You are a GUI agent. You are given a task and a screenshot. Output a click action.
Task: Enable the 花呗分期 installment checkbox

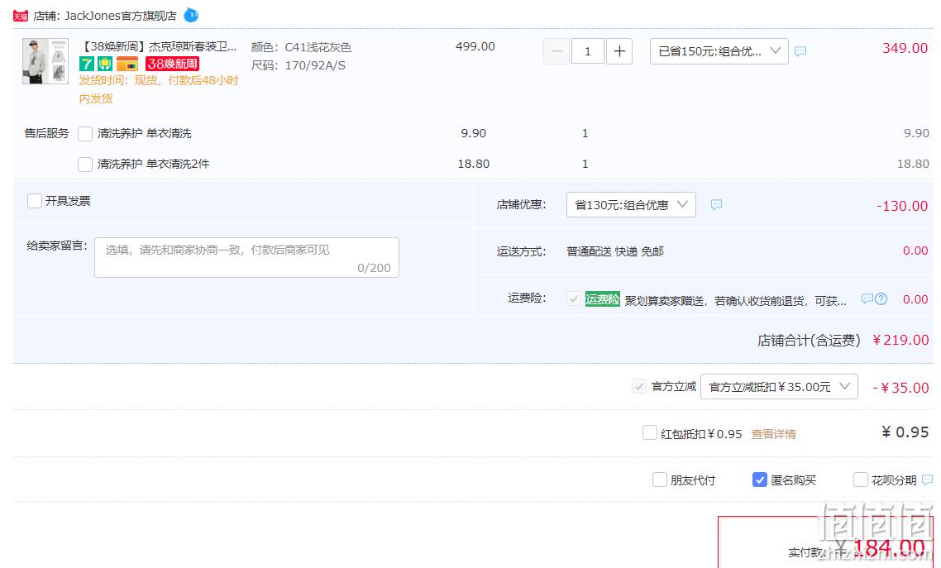click(861, 480)
